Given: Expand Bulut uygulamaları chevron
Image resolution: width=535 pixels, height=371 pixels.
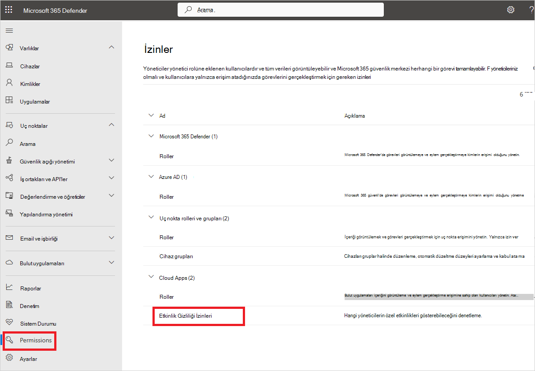Looking at the screenshot, I should click(x=111, y=263).
